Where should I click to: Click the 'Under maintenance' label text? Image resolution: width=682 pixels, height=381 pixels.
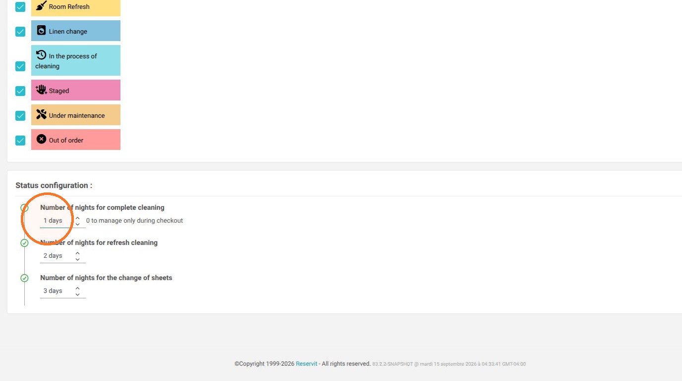click(77, 116)
